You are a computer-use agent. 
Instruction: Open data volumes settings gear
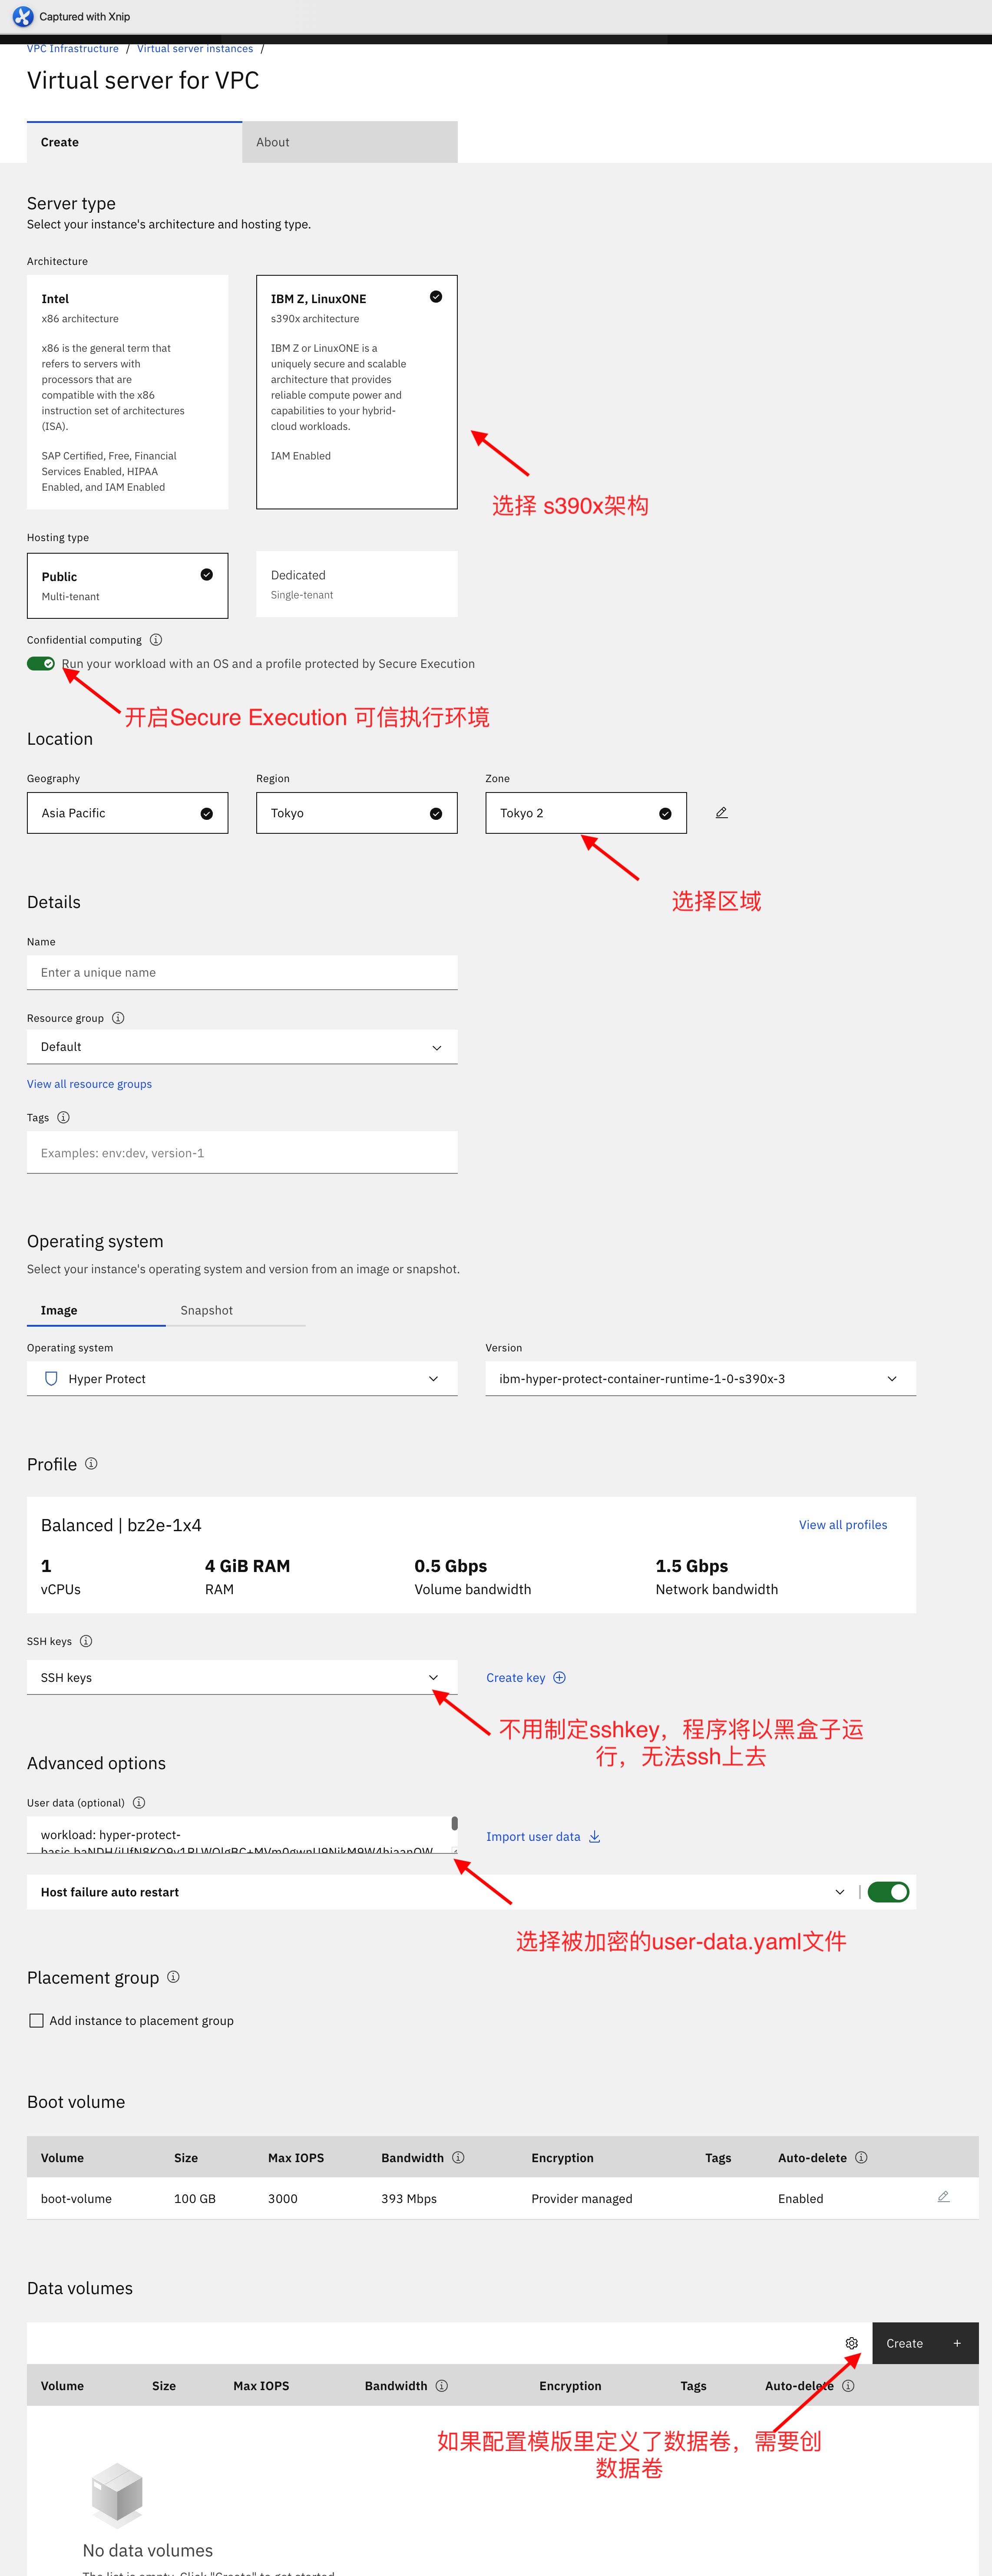click(852, 2343)
